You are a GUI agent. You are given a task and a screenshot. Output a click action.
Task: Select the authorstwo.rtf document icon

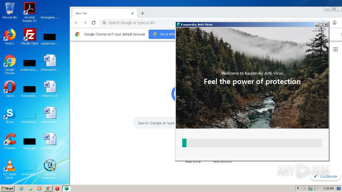pos(50,141)
